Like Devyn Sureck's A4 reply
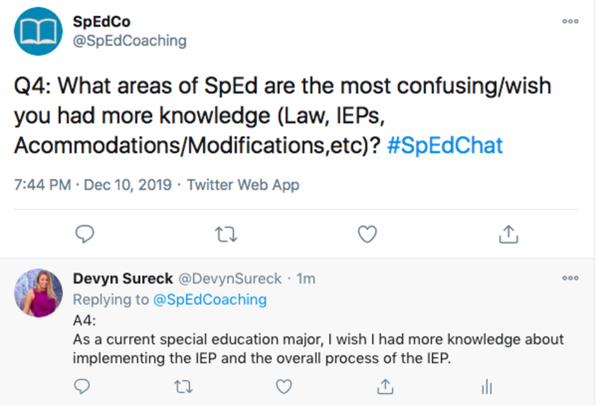 284,387
